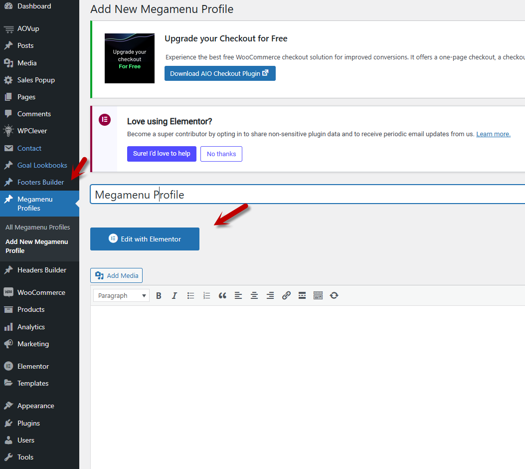Apply italic formatting in editor
Viewport: 525px width, 469px height.
[x=175, y=296]
